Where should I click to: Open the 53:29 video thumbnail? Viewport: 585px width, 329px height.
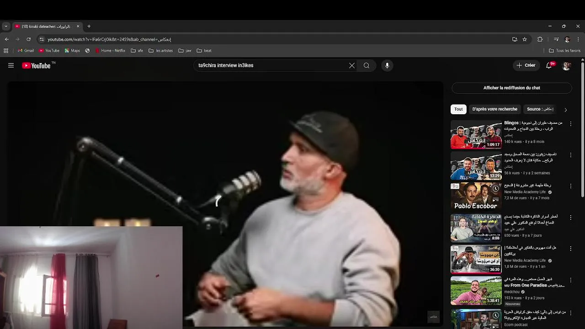pyautogui.click(x=476, y=166)
